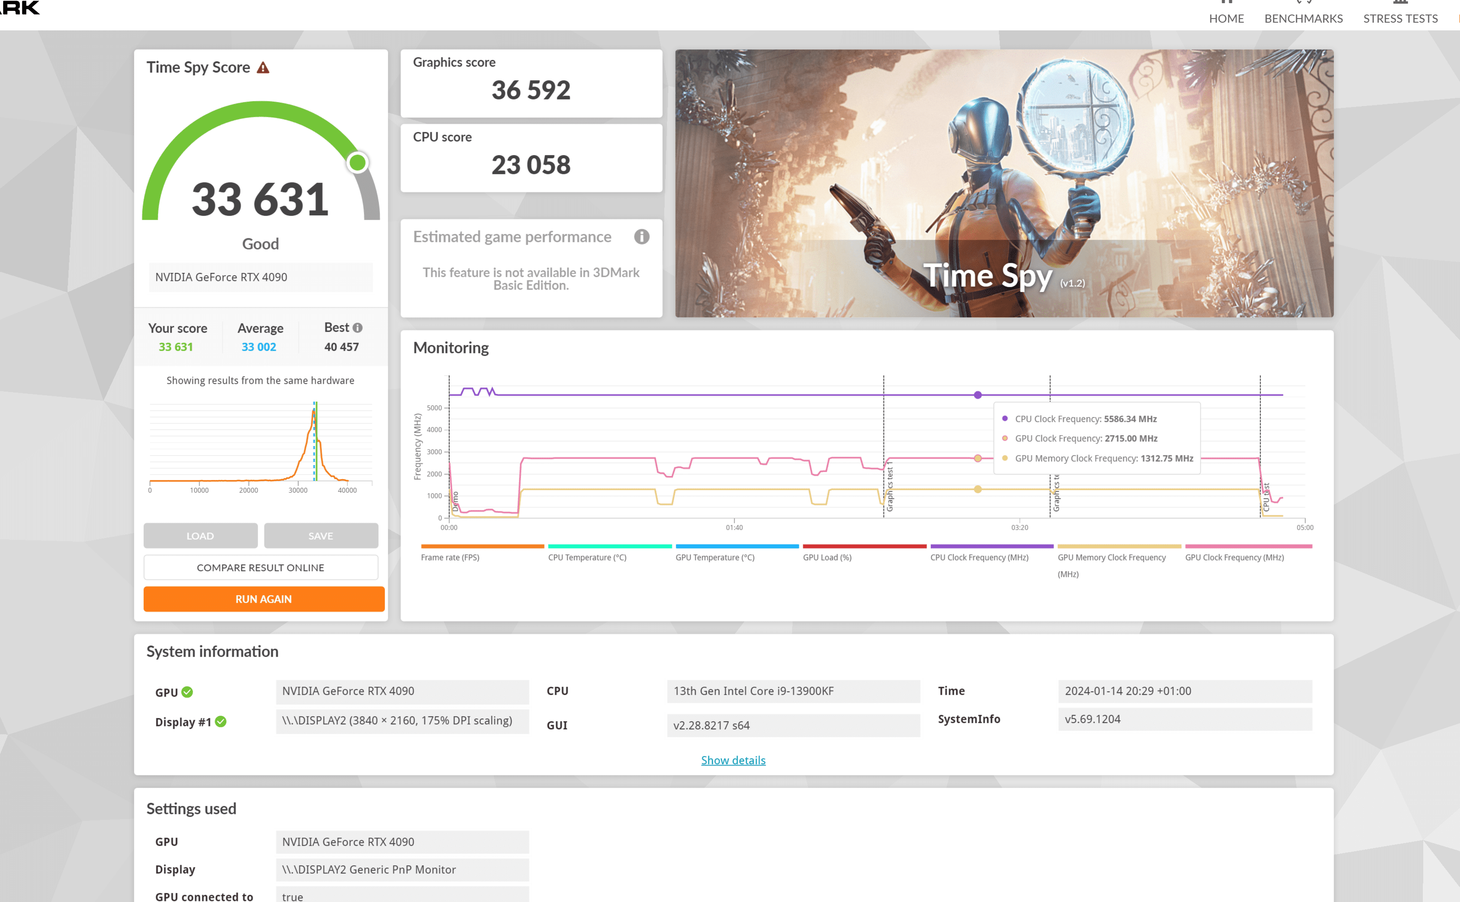The height and width of the screenshot is (902, 1460).
Task: Click the Best score value 40 457
Action: point(341,347)
